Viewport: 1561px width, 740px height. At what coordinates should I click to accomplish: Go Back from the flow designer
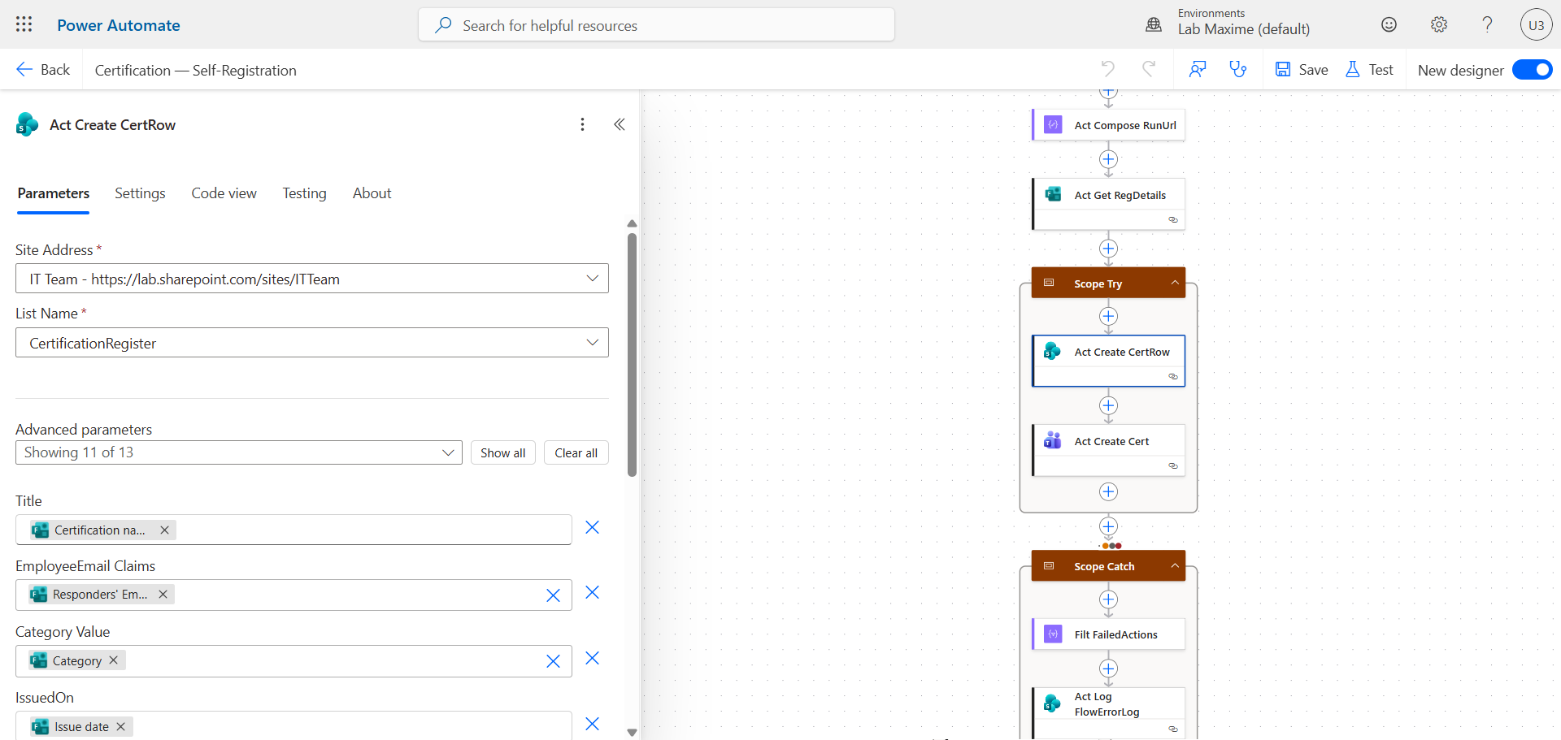click(44, 70)
